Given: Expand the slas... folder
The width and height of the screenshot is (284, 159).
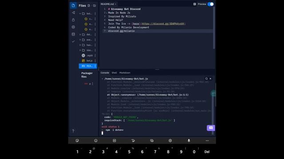Looking at the screenshot, I should pos(80,50).
